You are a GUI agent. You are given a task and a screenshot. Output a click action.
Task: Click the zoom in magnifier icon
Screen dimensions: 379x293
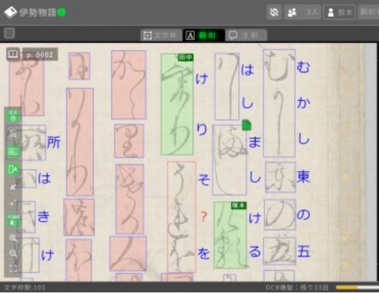click(13, 238)
